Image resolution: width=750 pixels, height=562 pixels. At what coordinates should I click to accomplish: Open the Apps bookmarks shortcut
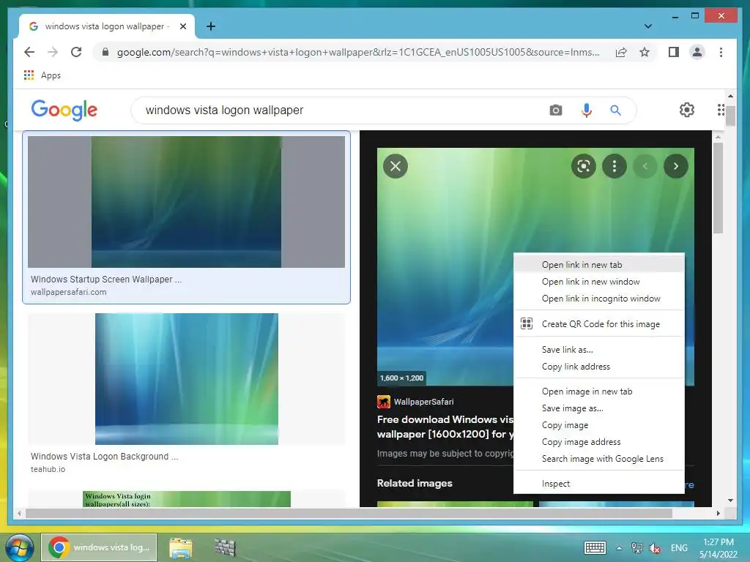click(42, 75)
